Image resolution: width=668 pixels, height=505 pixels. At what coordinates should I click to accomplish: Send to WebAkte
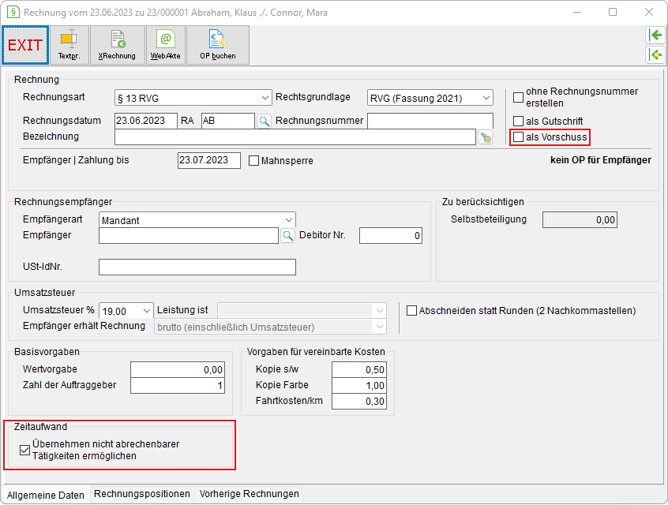click(166, 45)
